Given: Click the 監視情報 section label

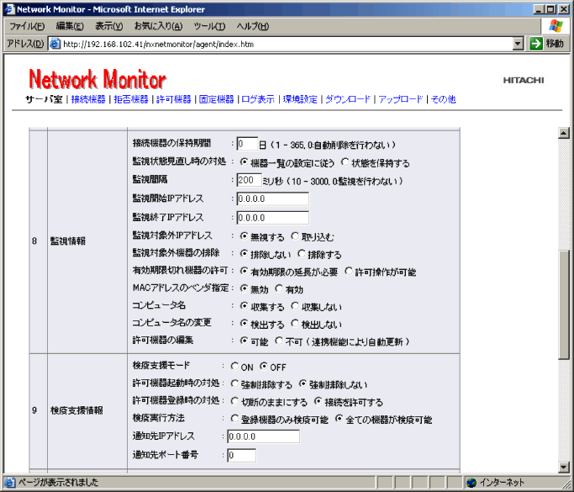Looking at the screenshot, I should pyautogui.click(x=68, y=241).
